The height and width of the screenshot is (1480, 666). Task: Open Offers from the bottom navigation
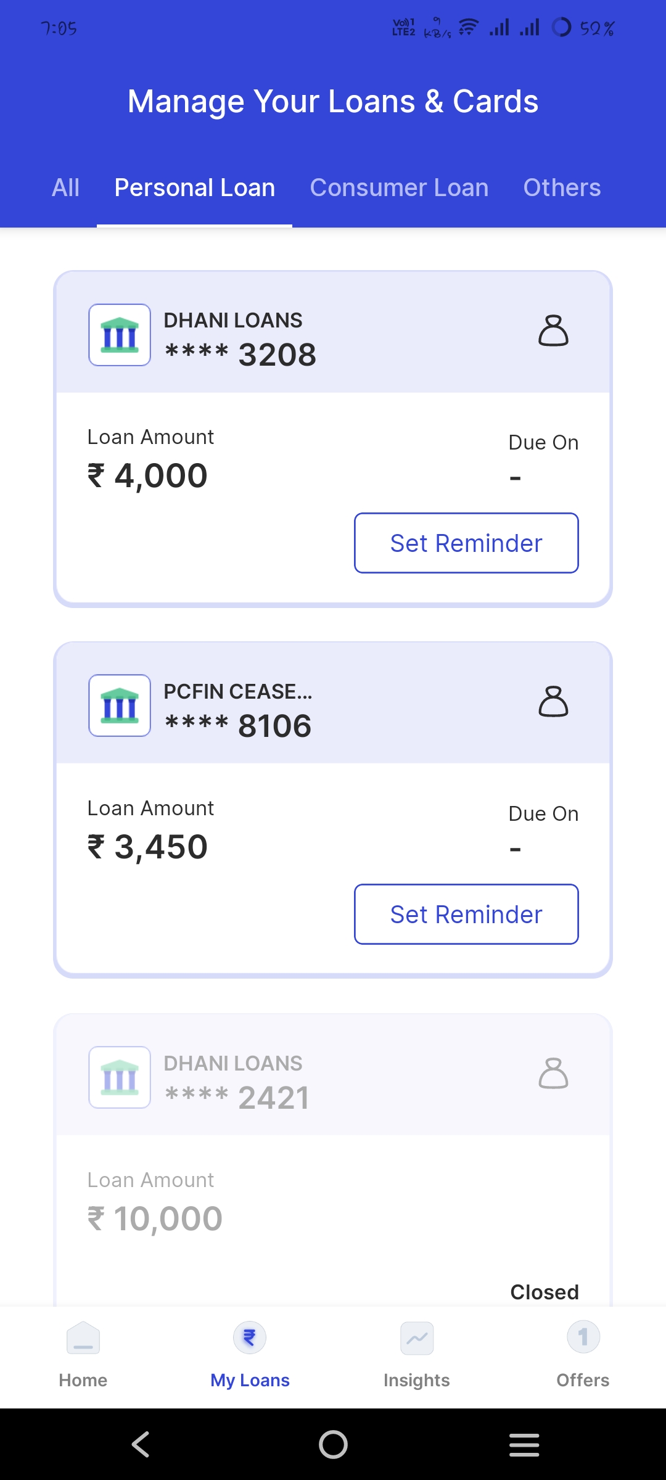pyautogui.click(x=583, y=1354)
